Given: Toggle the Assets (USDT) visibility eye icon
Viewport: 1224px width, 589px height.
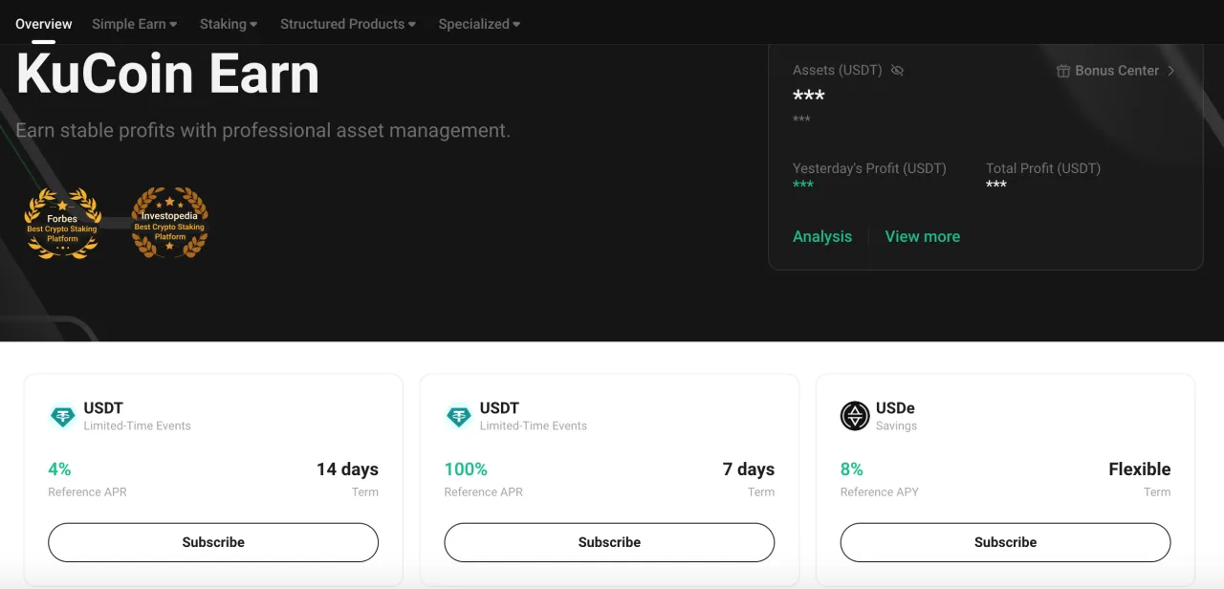Looking at the screenshot, I should pos(897,71).
